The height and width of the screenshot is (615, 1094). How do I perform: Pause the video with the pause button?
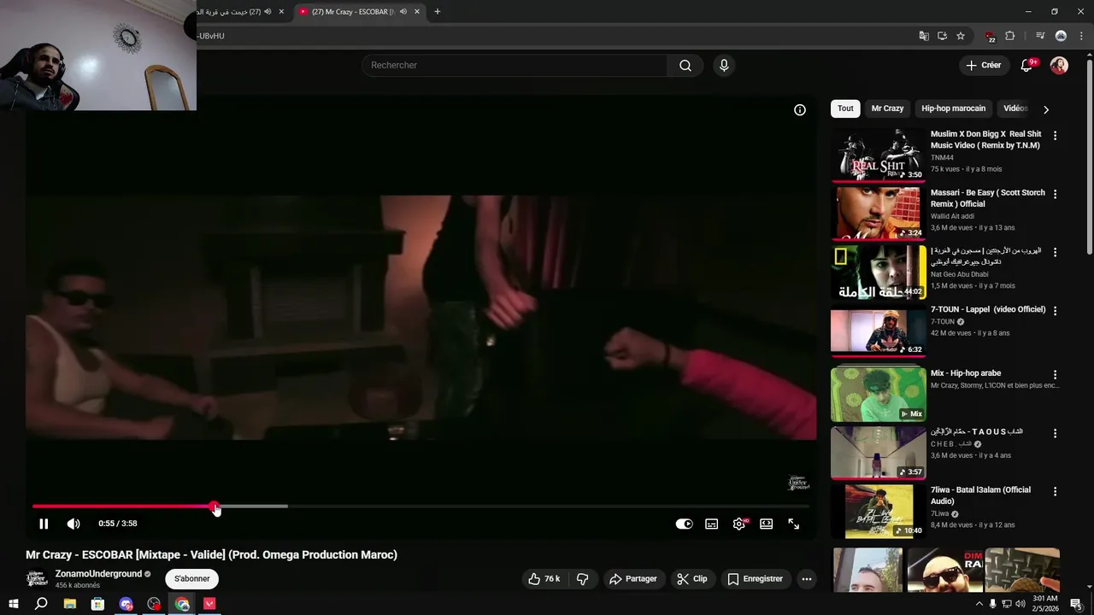point(44,524)
